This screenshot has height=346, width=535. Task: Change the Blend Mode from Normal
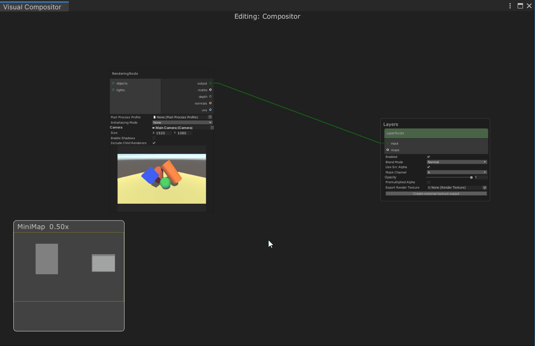coord(456,162)
